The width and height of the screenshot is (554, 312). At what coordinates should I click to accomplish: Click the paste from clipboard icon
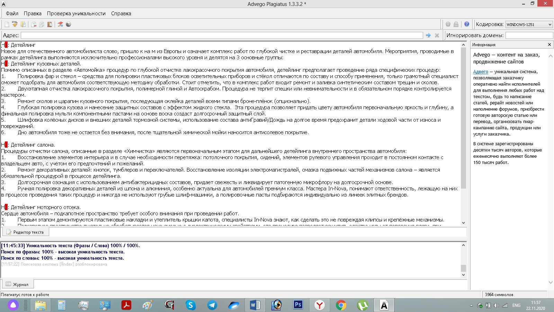[49, 24]
